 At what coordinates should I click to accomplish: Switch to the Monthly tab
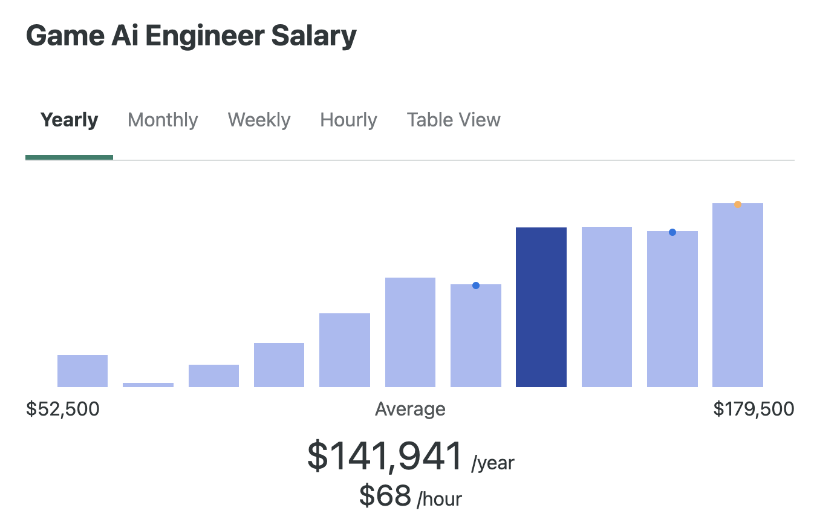click(163, 120)
